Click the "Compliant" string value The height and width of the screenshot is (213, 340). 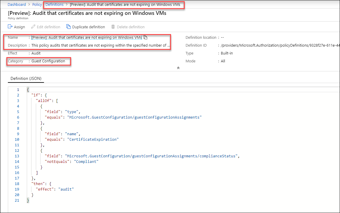click(86, 162)
